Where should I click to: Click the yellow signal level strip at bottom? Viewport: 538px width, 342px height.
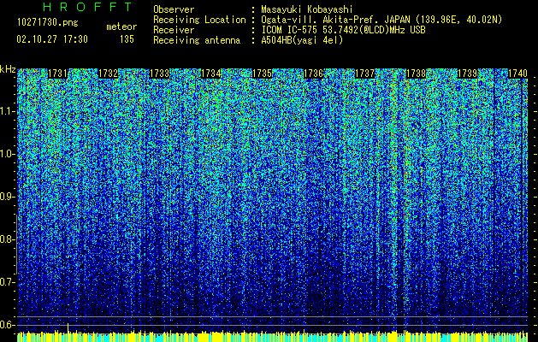pos(273,336)
